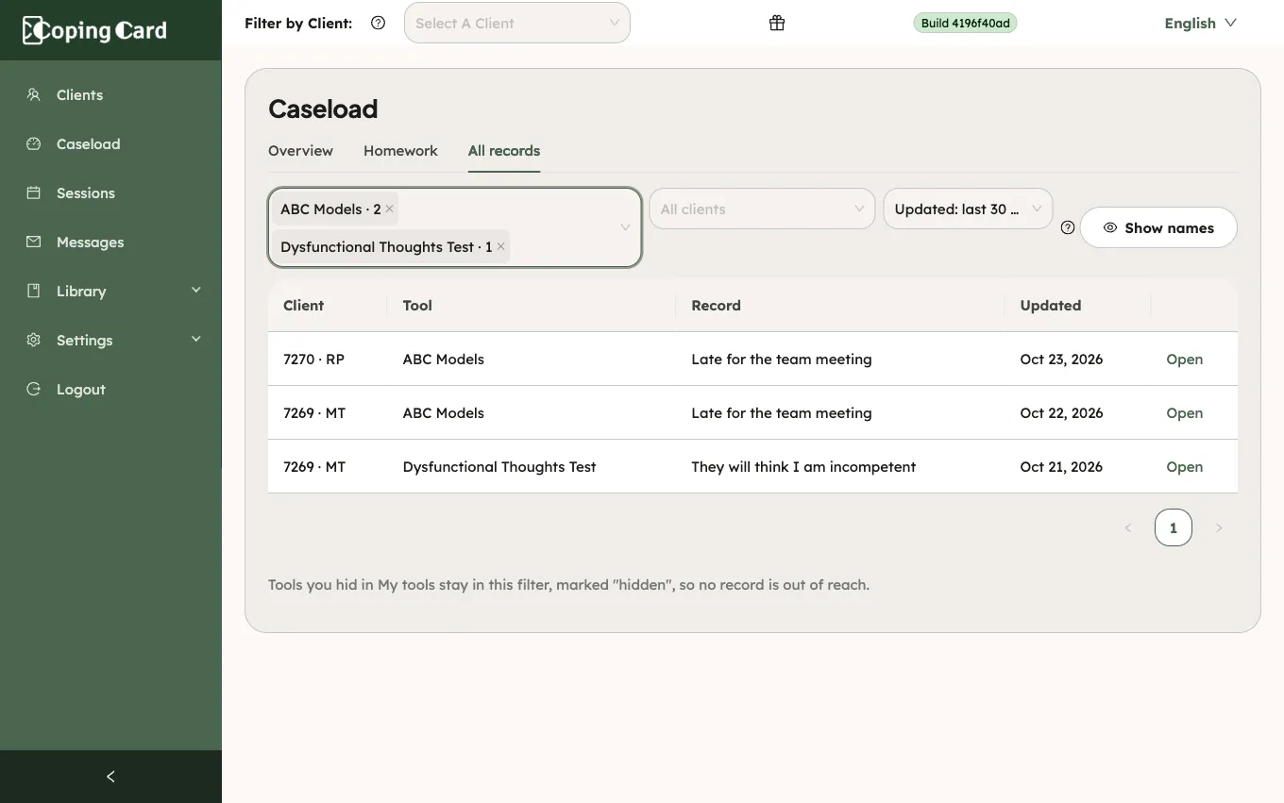Select page 1 in pagination
This screenshot has width=1284, height=803.
pos(1174,528)
